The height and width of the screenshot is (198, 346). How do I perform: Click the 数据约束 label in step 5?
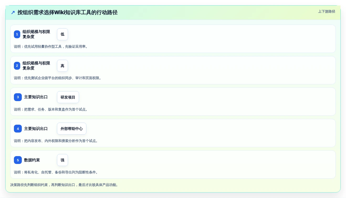pos(32,160)
